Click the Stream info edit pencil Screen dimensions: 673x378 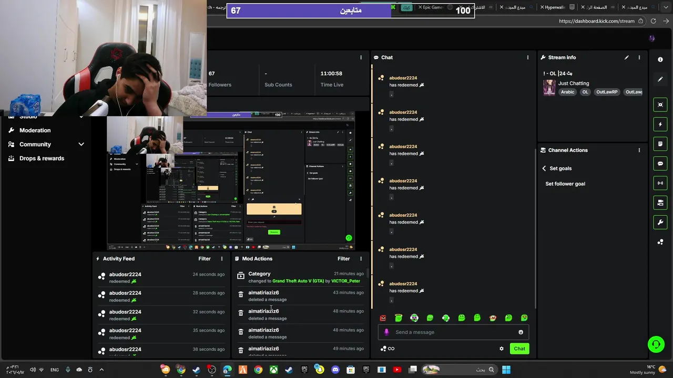tap(626, 57)
